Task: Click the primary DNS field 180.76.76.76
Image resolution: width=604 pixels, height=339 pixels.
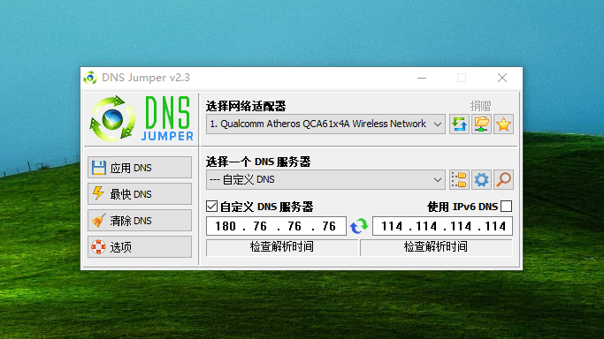Action: click(x=276, y=226)
